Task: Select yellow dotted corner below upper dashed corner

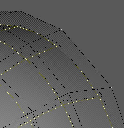Action: click(x=57, y=46)
